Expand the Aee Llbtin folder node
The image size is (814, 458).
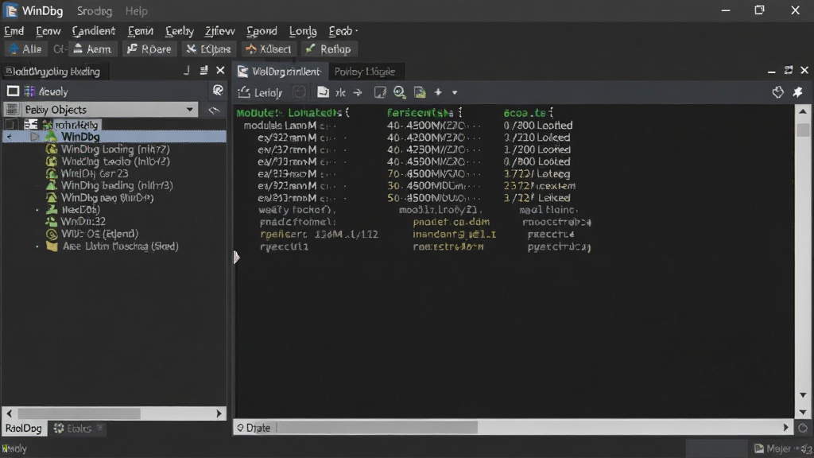[37, 246]
